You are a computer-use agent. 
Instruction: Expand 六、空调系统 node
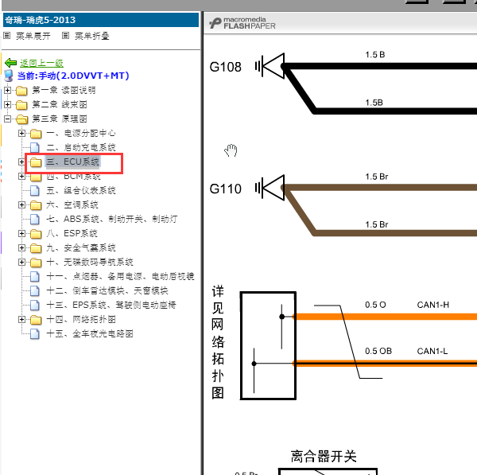pos(21,204)
